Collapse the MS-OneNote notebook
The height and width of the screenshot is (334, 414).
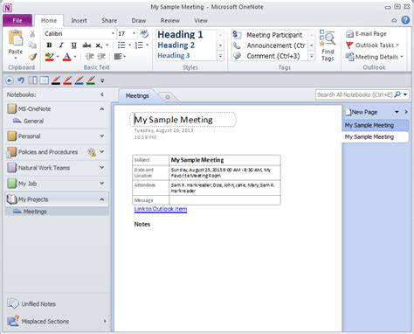coord(102,108)
